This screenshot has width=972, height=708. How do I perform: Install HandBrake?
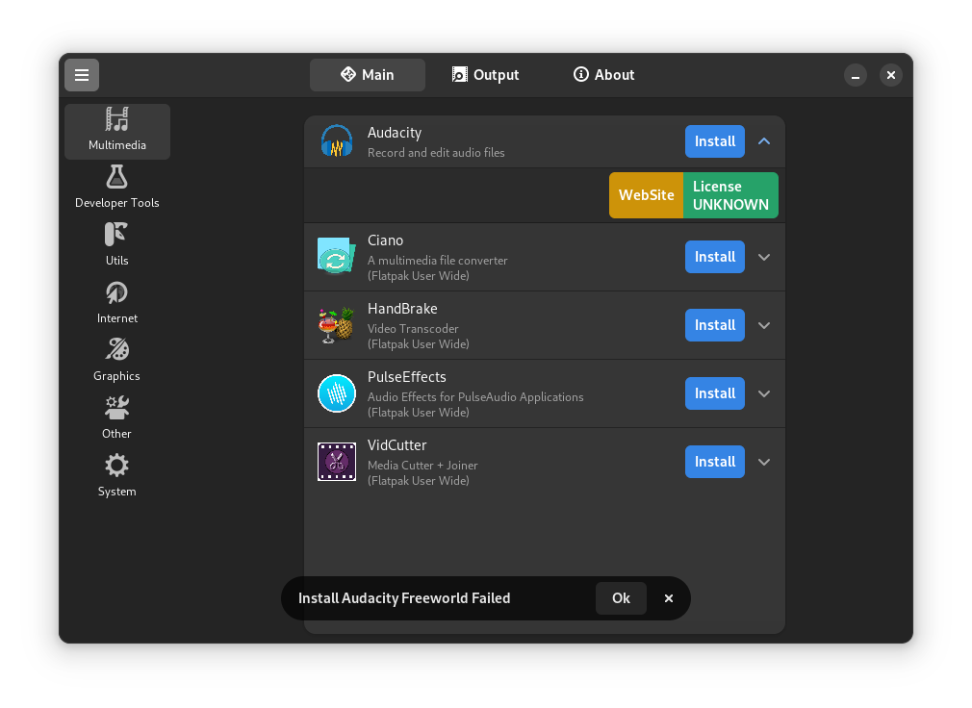point(715,324)
